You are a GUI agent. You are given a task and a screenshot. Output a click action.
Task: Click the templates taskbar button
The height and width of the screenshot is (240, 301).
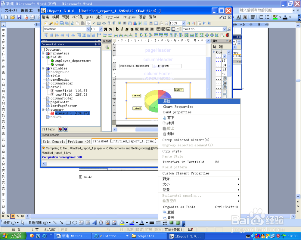(147, 236)
